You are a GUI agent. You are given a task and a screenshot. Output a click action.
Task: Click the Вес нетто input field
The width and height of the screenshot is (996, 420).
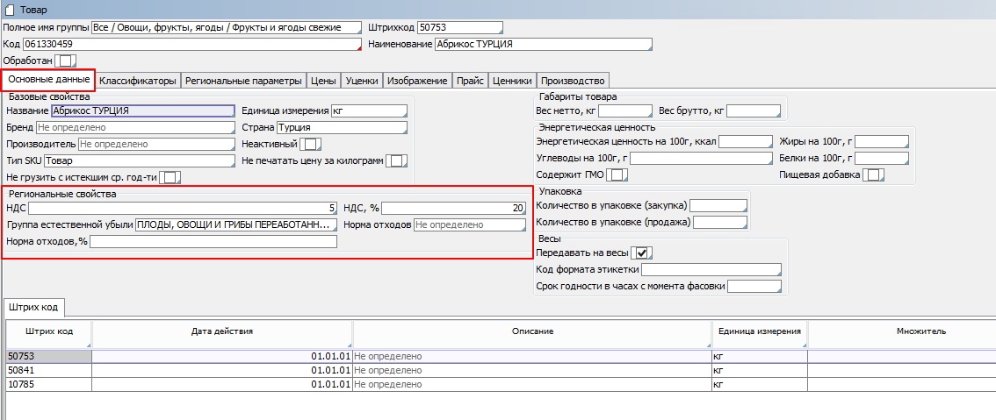tap(625, 110)
